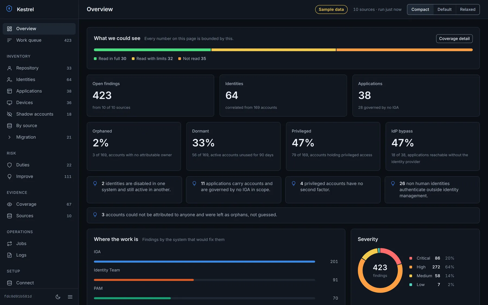488x305 pixels.
Task: Open the IdP bypass 47% metric card
Action: tap(433, 146)
